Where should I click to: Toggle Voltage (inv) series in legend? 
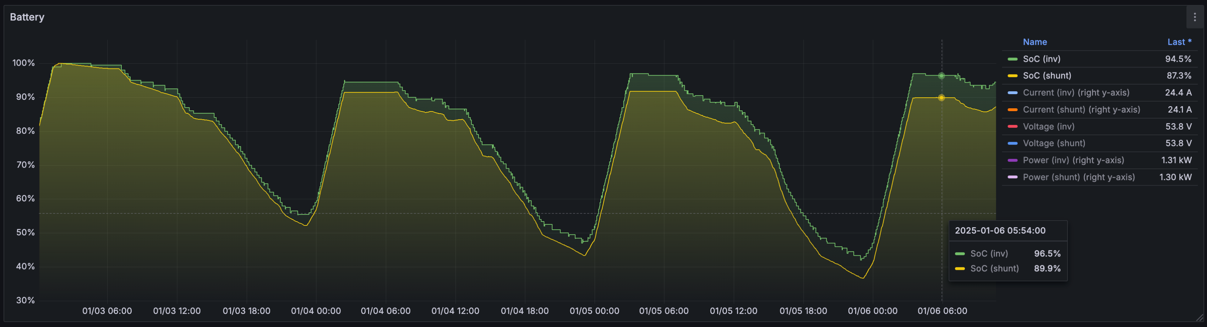[x=1049, y=126]
